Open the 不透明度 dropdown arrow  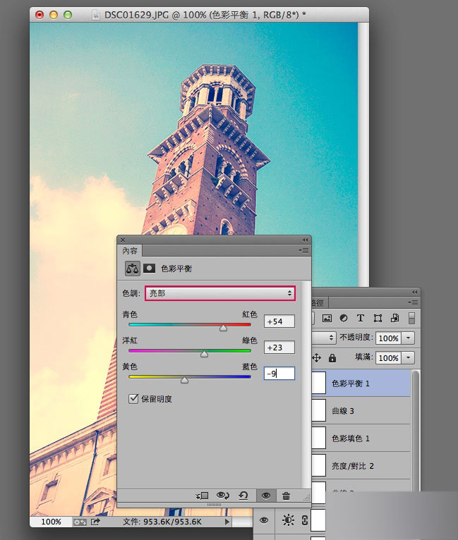coord(409,338)
